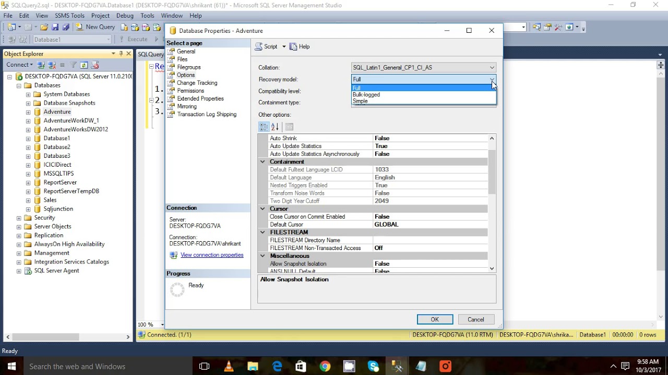Open the File menu

click(8, 16)
